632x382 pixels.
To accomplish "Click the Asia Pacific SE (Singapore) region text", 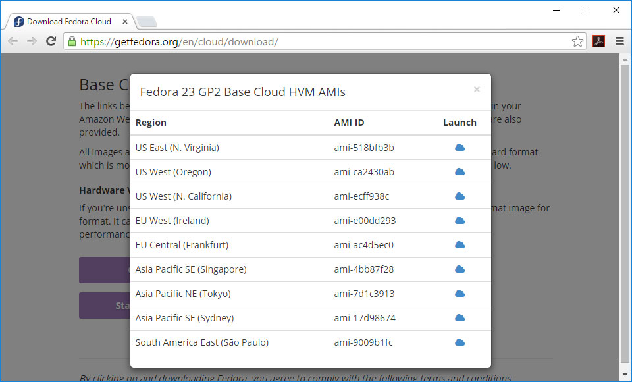I will tap(191, 269).
